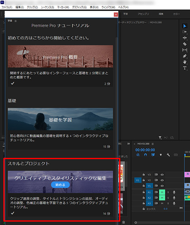Open the 基礎を学習 tutorial thumbnail
The width and height of the screenshot is (190, 225).
point(60,119)
